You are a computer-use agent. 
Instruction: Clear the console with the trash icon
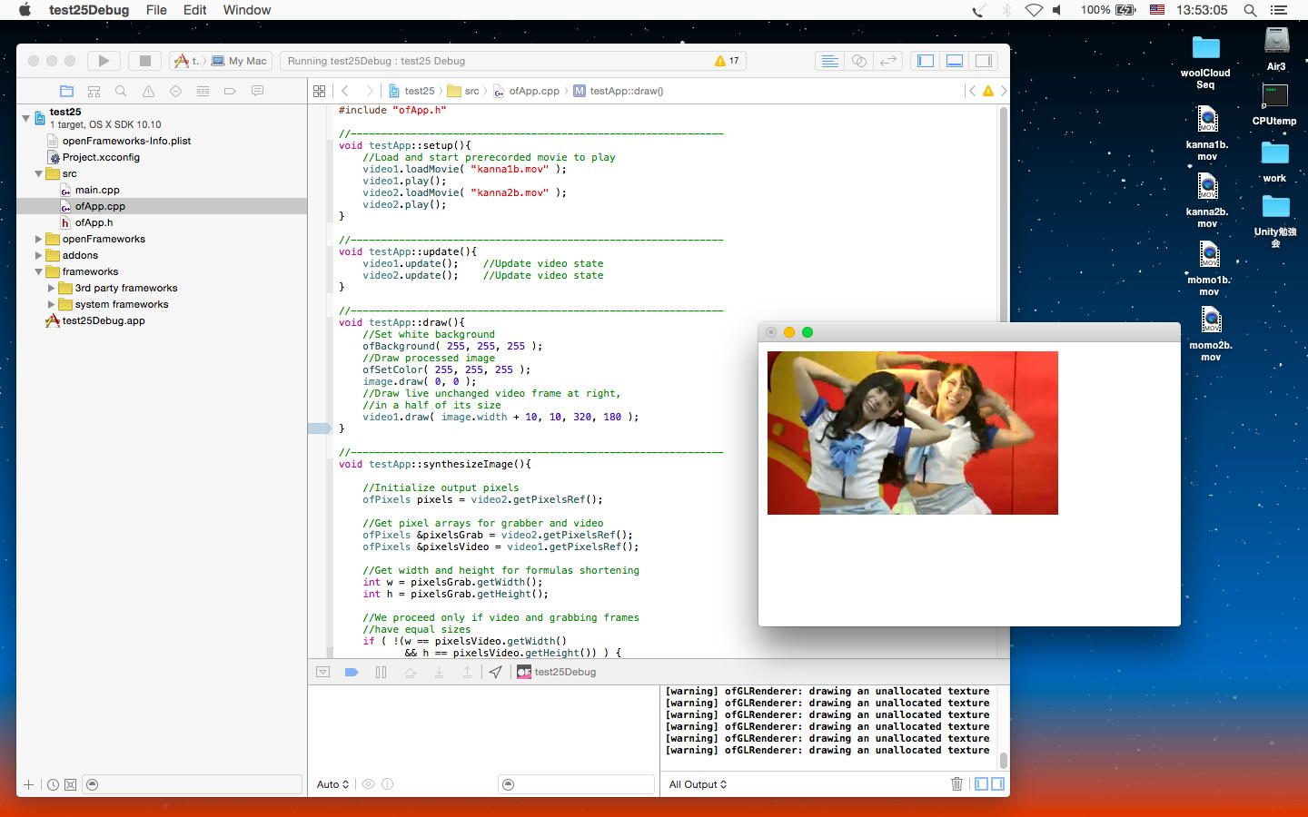[x=956, y=783]
